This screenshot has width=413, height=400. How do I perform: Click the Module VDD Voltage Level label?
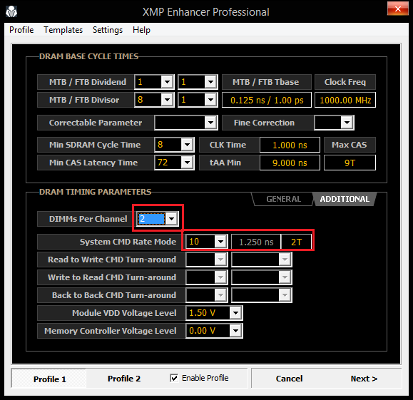pyautogui.click(x=124, y=313)
